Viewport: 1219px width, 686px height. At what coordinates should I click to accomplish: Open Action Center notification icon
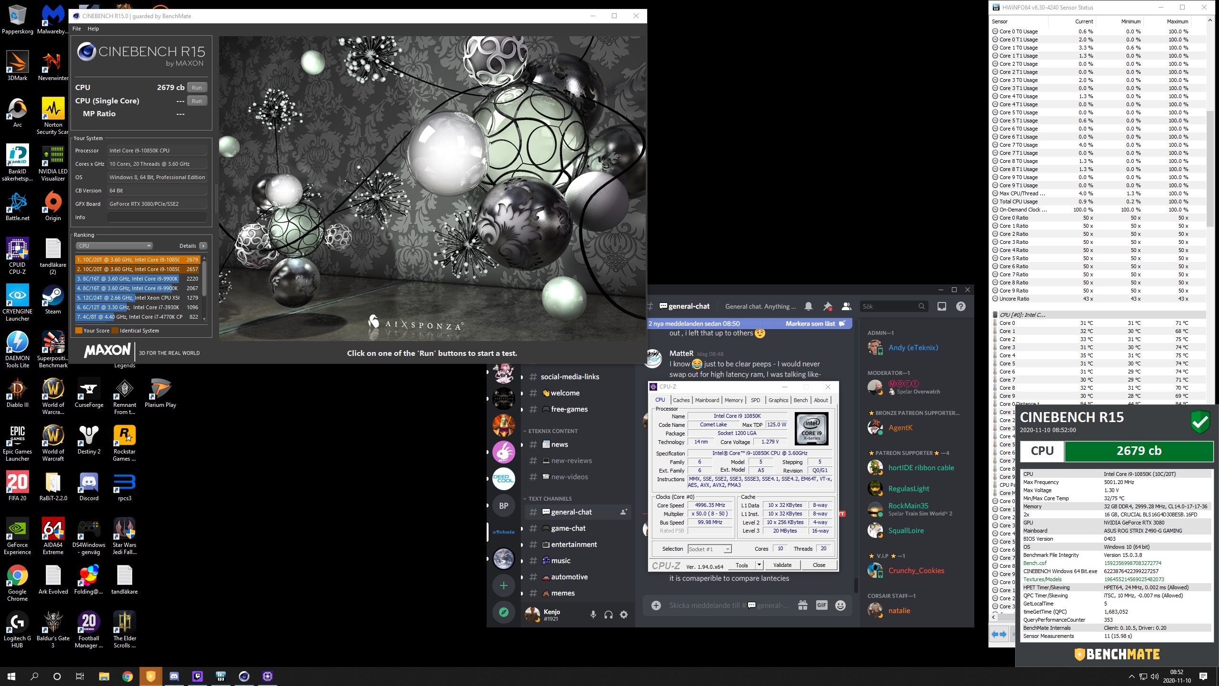[1203, 676]
